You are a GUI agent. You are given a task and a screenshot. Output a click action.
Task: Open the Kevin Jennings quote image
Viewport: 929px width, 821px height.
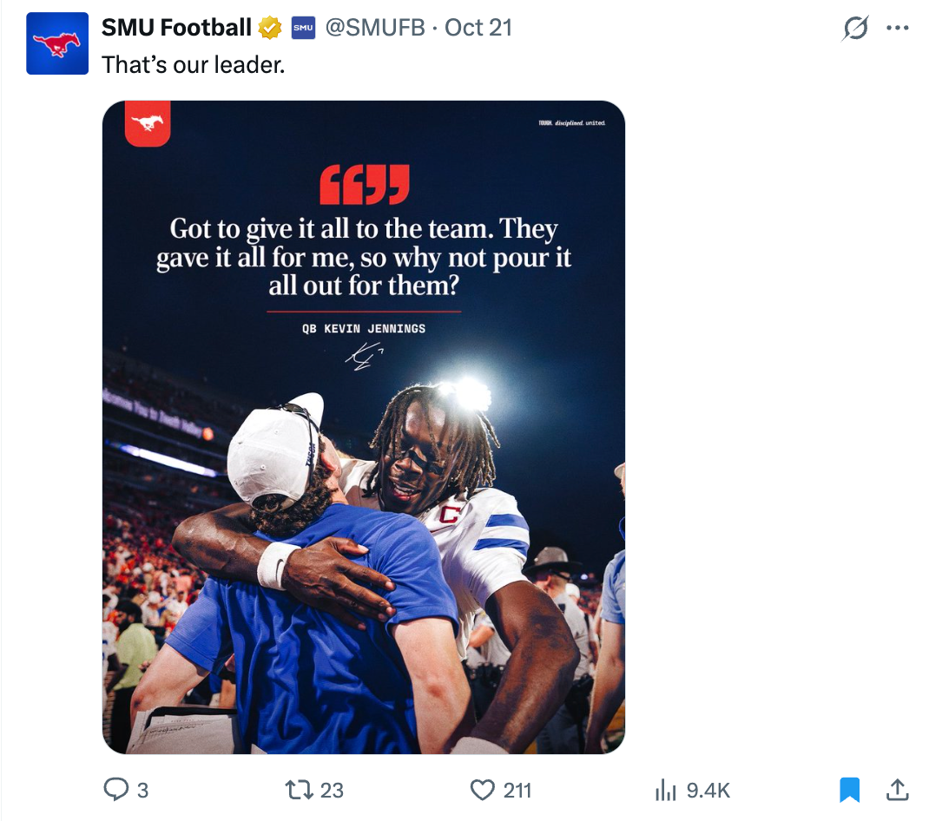(364, 427)
